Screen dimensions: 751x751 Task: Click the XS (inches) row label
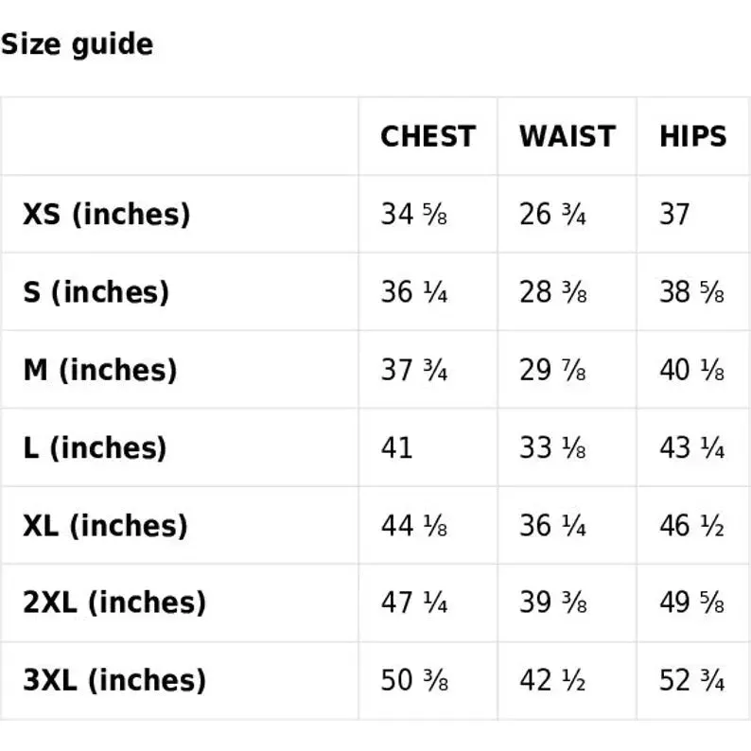tap(107, 214)
